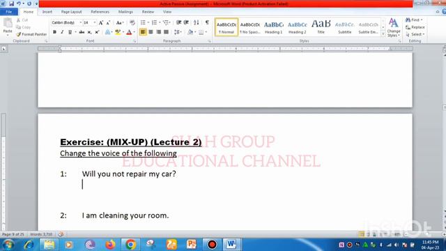Click the proofing errors icon in status bar
Image resolution: width=446 pixels, height=251 pixels.
click(x=61, y=234)
